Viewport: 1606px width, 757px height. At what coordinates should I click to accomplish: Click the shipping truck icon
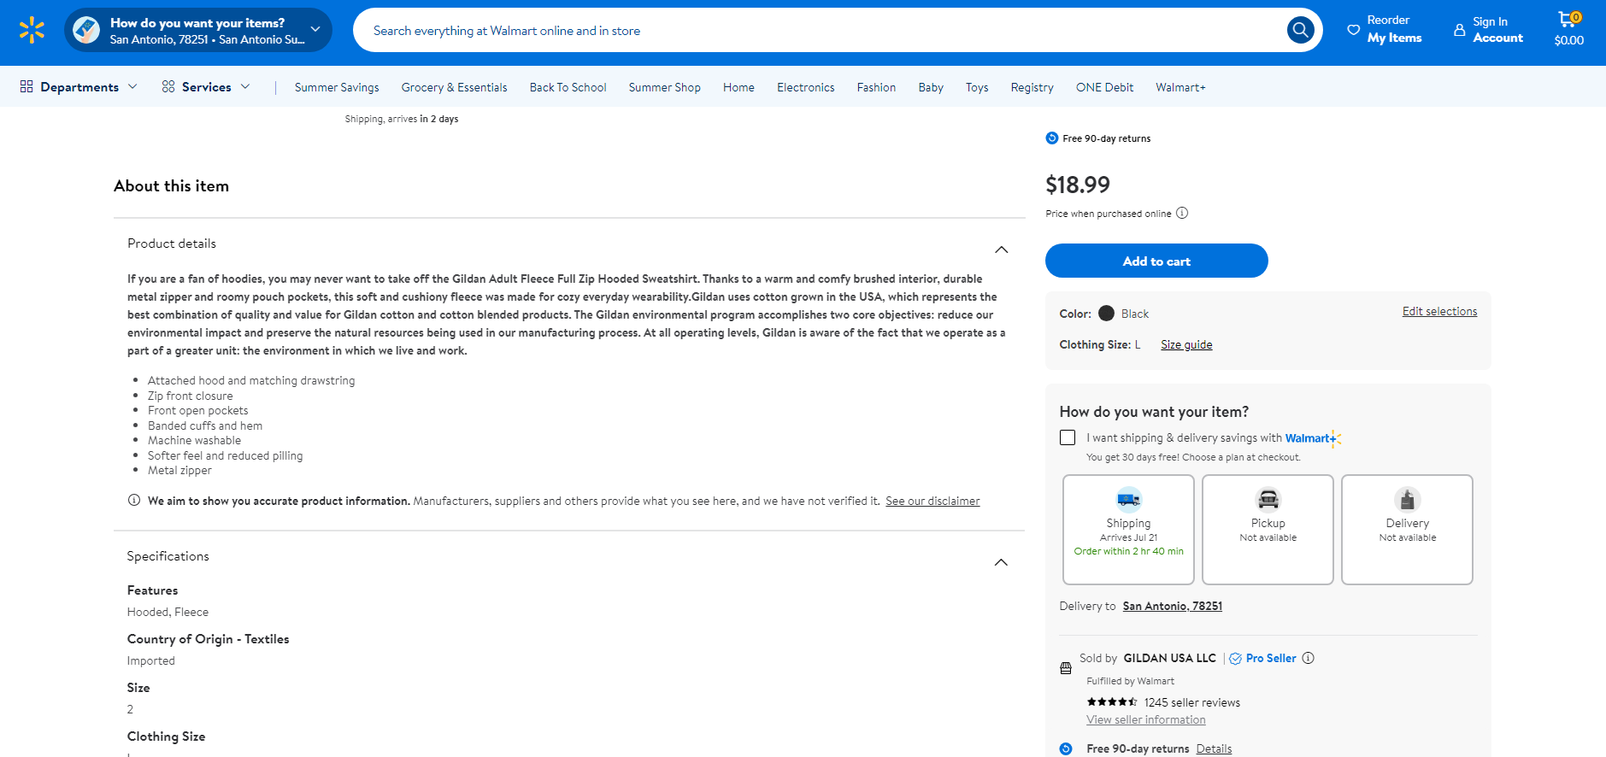pos(1128,499)
